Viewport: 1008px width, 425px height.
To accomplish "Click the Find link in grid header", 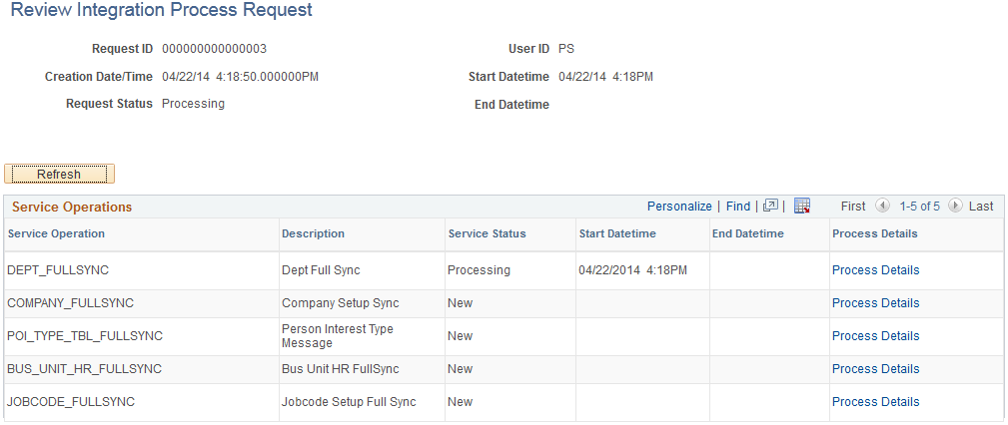I will pos(738,207).
